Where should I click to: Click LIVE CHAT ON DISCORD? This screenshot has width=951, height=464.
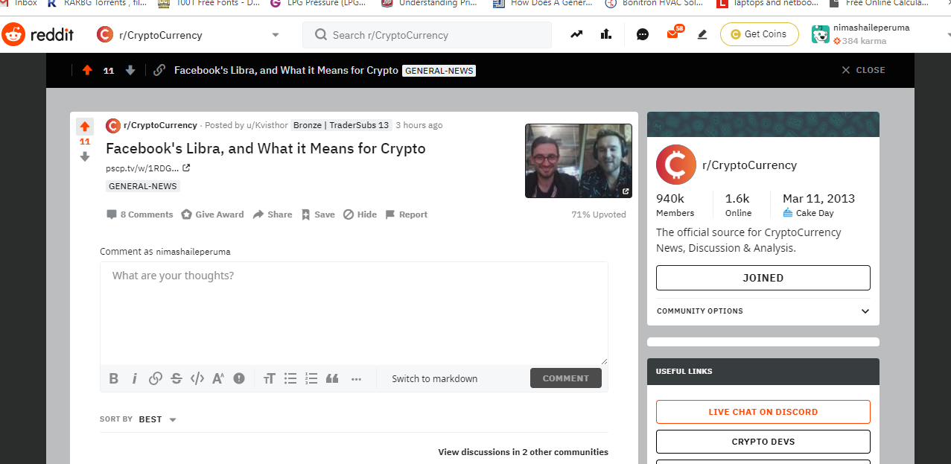point(763,412)
